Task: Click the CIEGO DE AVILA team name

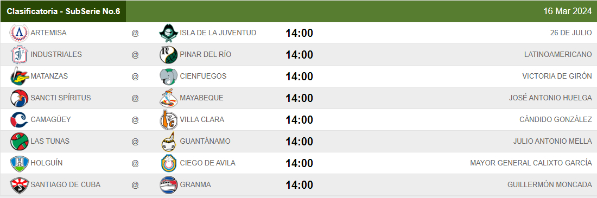Action: click(207, 163)
